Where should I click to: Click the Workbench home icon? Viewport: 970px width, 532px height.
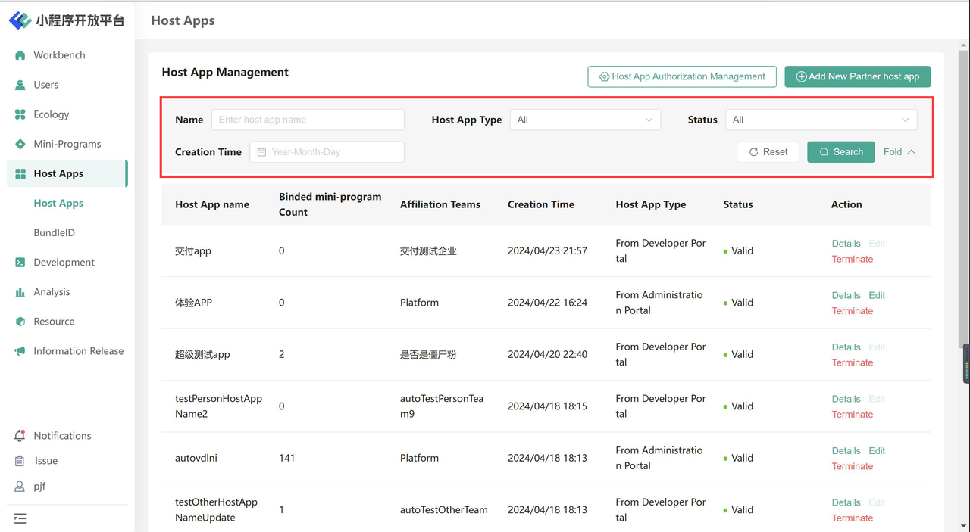click(x=20, y=55)
